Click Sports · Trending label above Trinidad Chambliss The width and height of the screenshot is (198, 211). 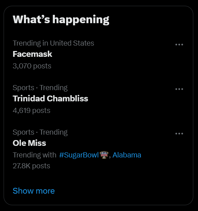(x=40, y=88)
